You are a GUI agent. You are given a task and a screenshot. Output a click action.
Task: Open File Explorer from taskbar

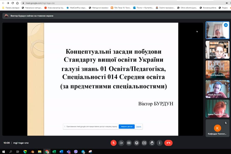click(40, 152)
